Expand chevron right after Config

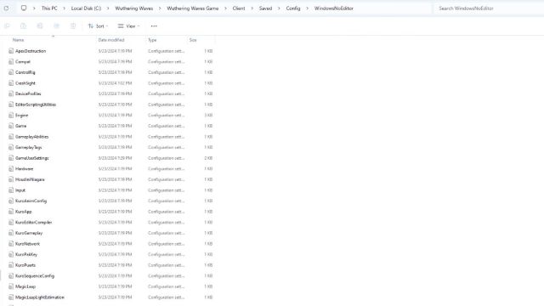click(x=308, y=8)
